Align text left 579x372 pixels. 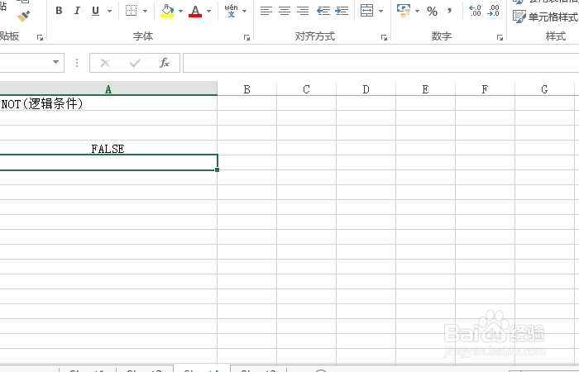pos(266,11)
